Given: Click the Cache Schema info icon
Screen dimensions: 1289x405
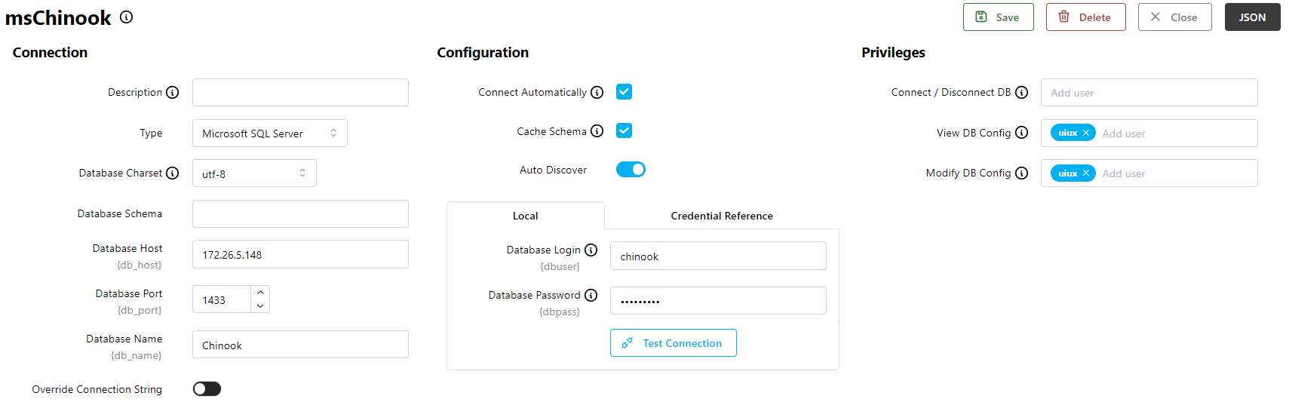Looking at the screenshot, I should coord(597,131).
